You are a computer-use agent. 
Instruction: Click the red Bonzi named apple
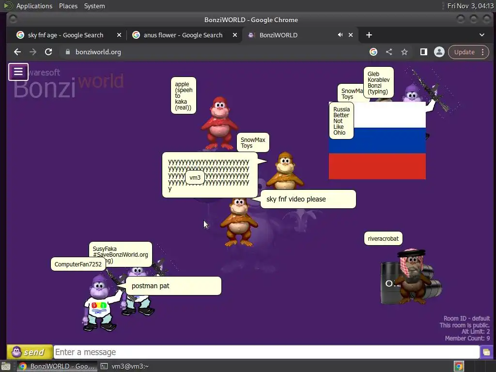pyautogui.click(x=219, y=124)
